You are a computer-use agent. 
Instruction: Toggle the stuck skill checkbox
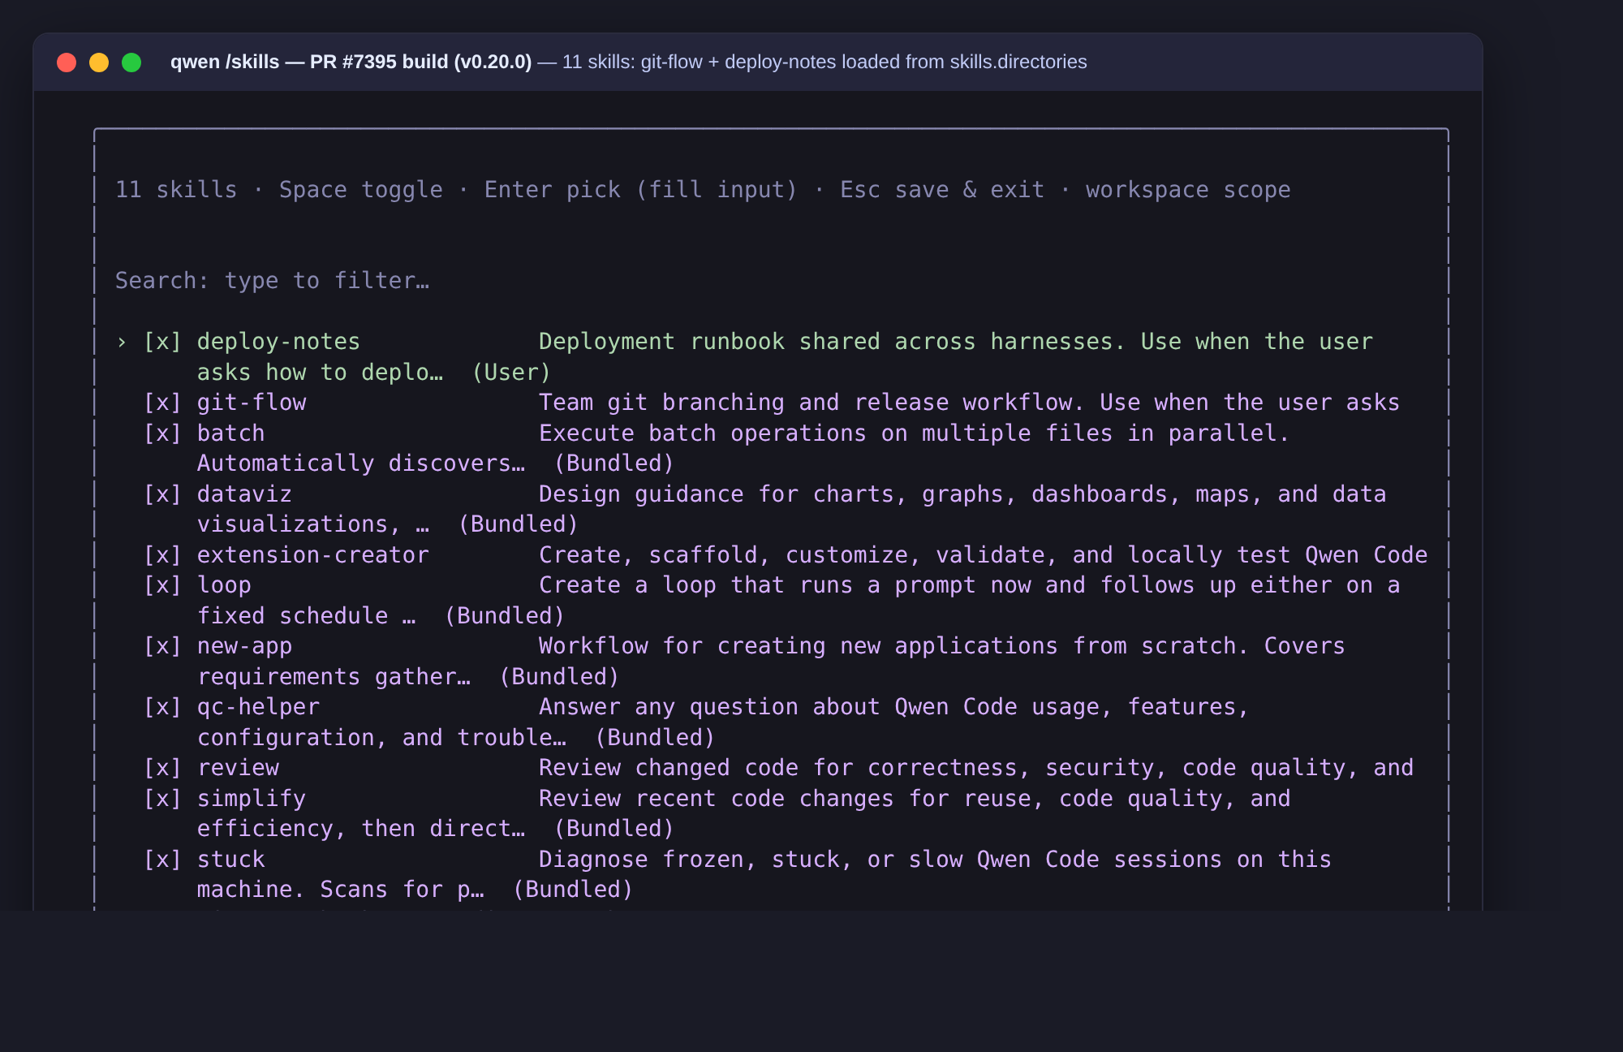click(162, 860)
